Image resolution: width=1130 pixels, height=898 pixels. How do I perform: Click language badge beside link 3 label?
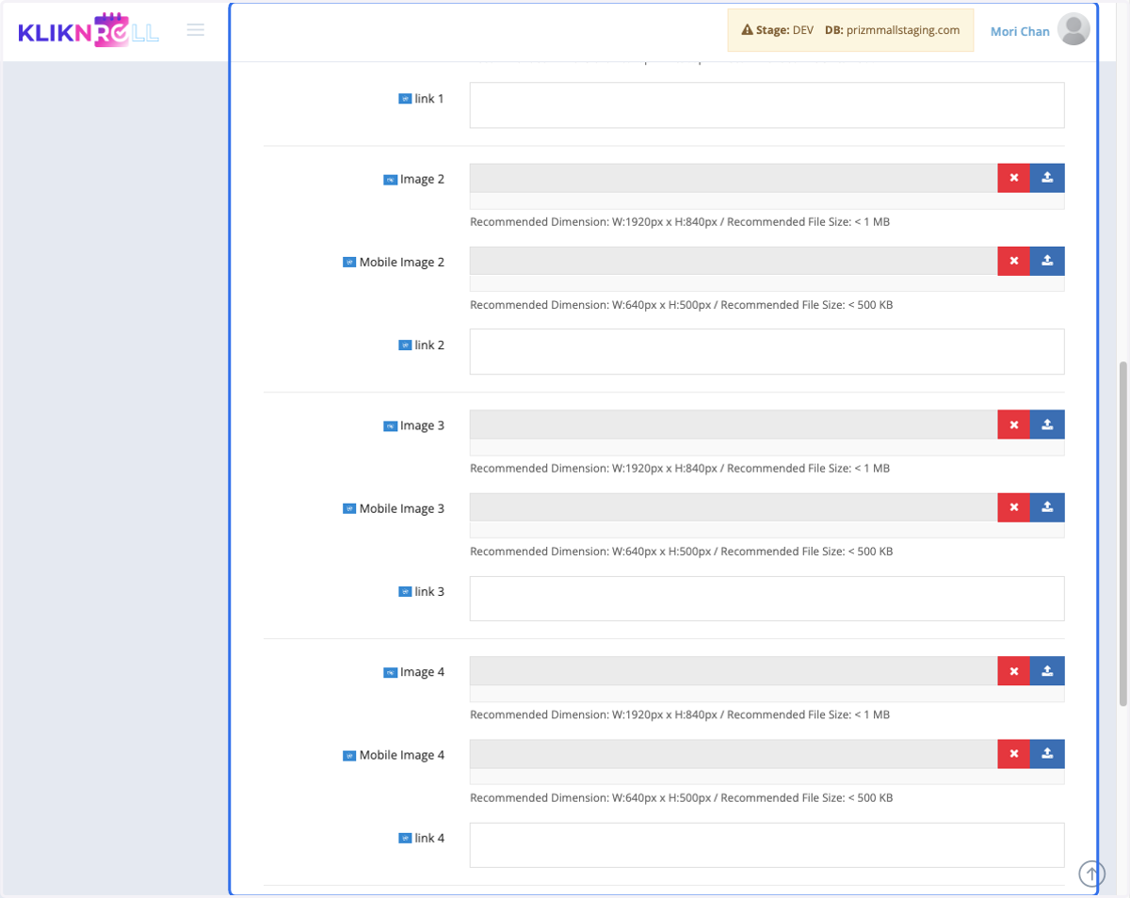[405, 592]
